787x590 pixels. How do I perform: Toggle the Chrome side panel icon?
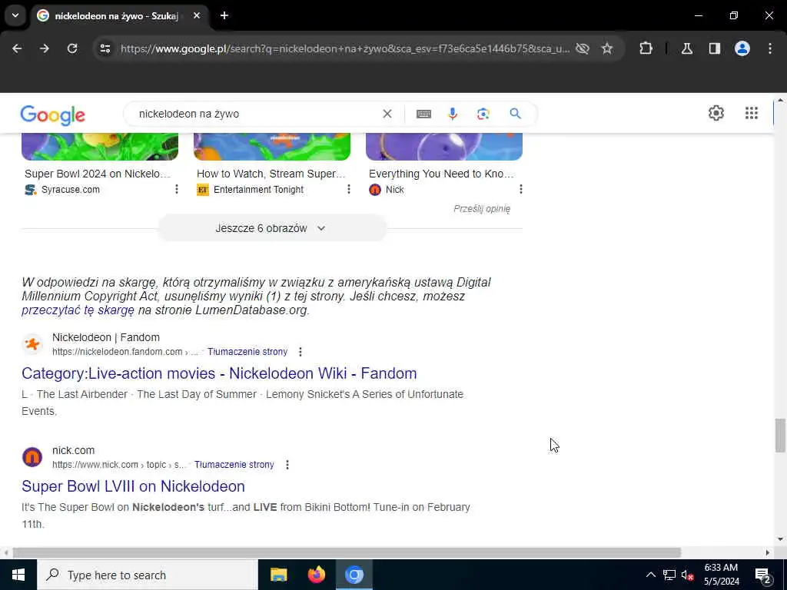point(715,48)
